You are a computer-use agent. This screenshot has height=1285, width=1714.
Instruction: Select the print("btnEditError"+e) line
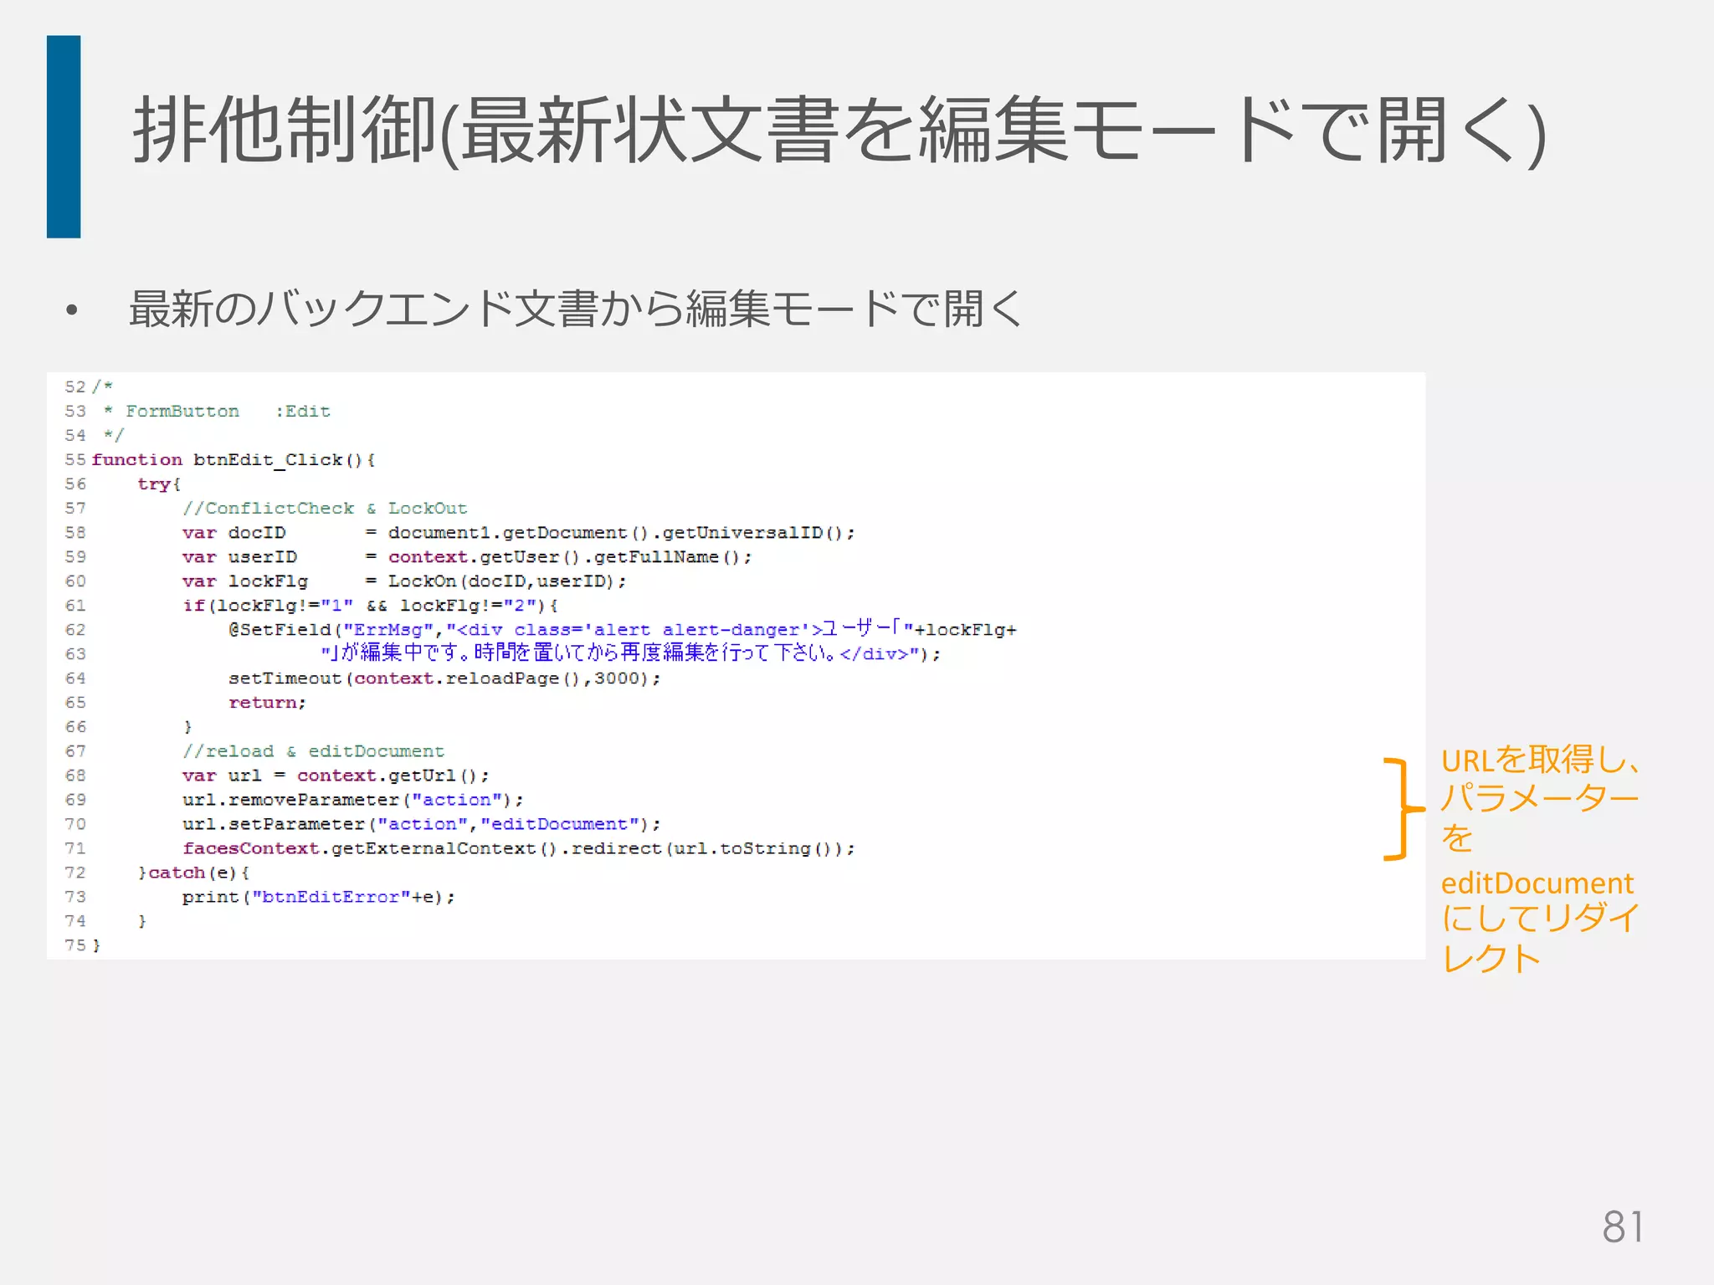[319, 897]
